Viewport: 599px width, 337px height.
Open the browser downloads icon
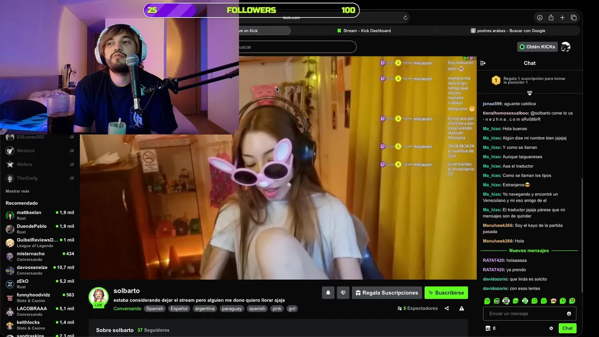(540, 18)
